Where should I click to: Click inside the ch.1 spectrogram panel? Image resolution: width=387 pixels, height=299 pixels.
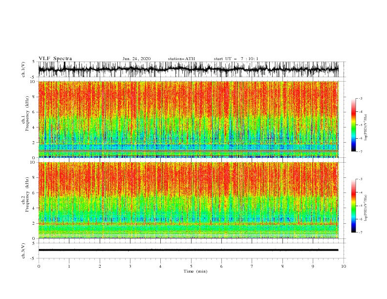pos(188,119)
